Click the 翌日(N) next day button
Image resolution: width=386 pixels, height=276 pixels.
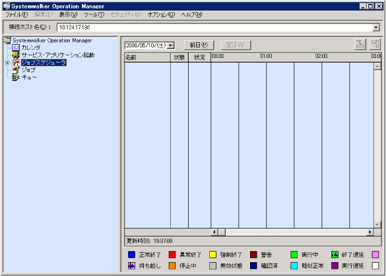236,45
